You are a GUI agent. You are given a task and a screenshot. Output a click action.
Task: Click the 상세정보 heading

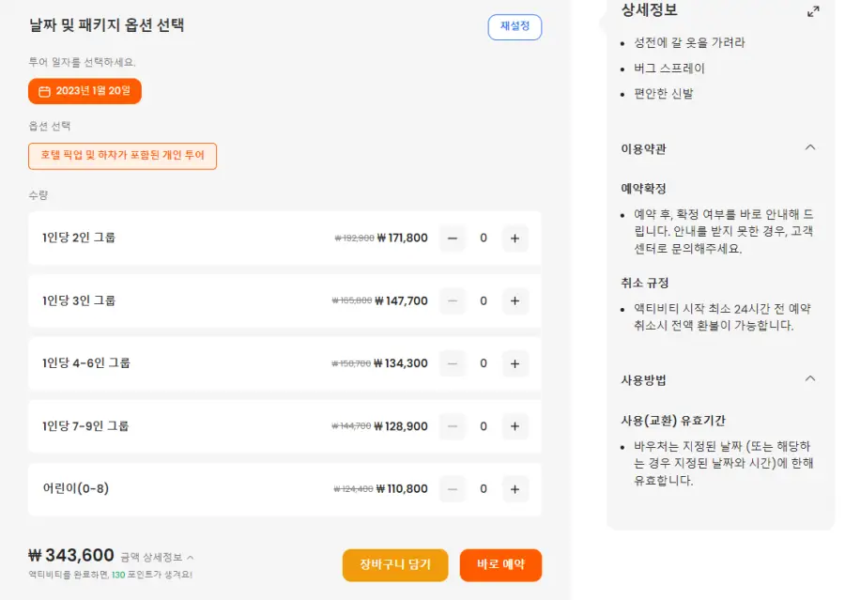(649, 9)
